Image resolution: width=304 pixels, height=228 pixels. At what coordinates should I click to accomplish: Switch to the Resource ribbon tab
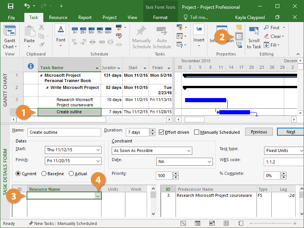click(x=58, y=17)
